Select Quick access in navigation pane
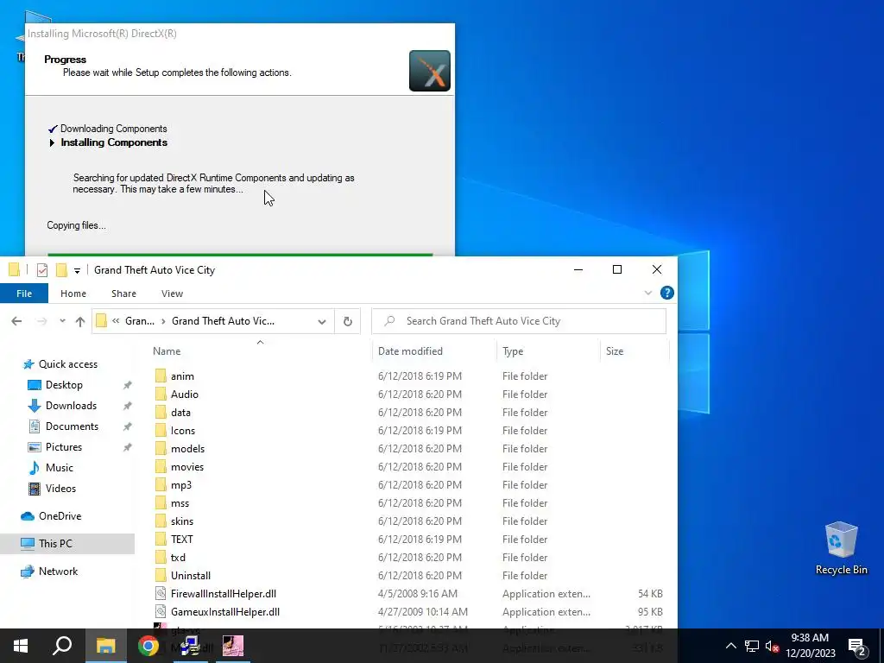This screenshot has height=663, width=884. [67, 364]
